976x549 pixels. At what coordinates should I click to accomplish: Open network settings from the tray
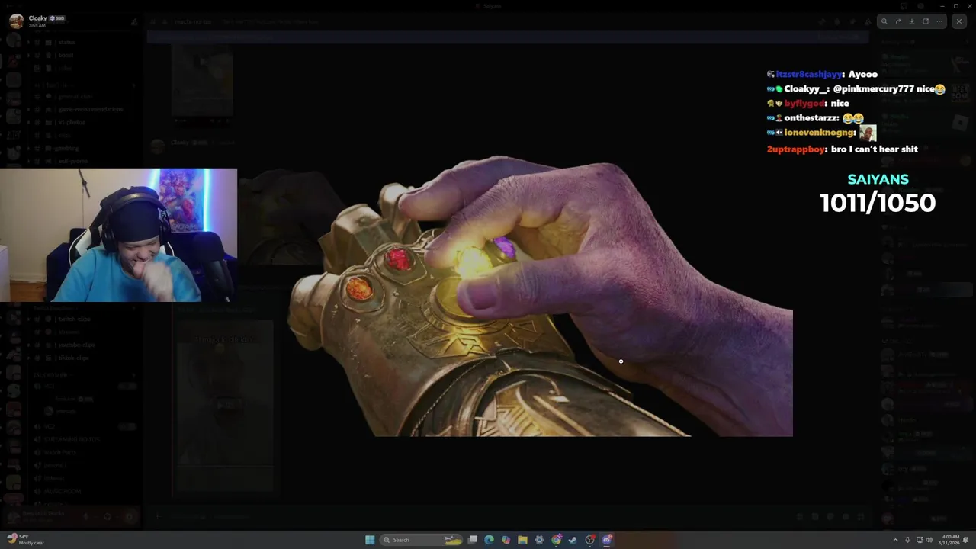[x=920, y=540]
